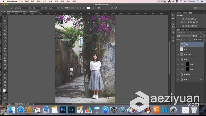This screenshot has height=116, width=206.
Task: Hide the 想念 text layer
Action: [178, 49]
